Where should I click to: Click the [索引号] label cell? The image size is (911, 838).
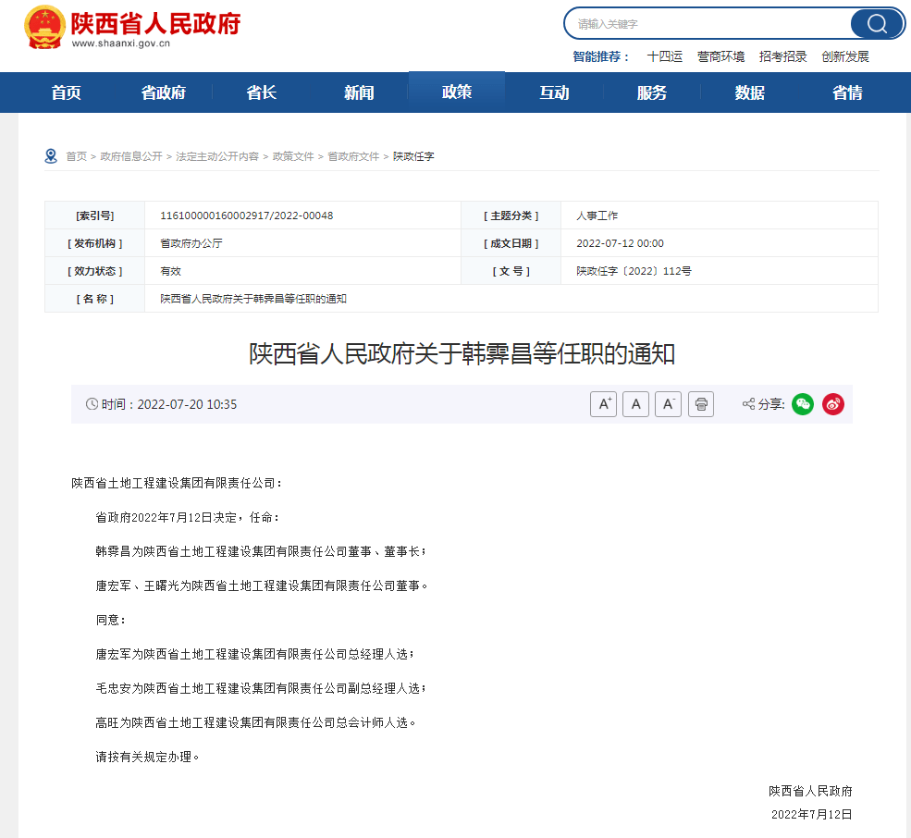pyautogui.click(x=94, y=216)
